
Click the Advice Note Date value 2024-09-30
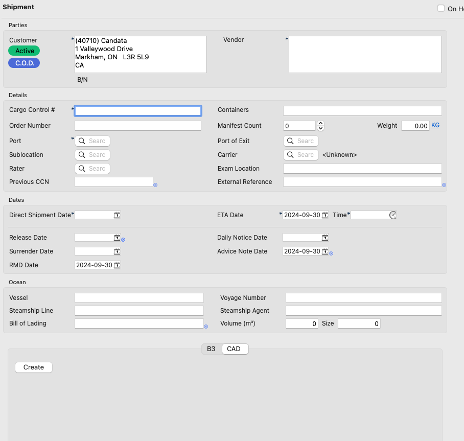click(x=302, y=251)
